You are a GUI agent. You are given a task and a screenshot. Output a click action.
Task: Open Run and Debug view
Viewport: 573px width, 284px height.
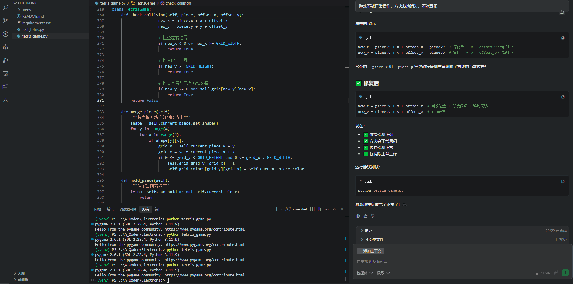tap(5, 60)
